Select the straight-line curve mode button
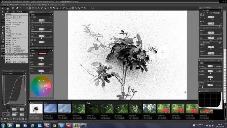 4,115
